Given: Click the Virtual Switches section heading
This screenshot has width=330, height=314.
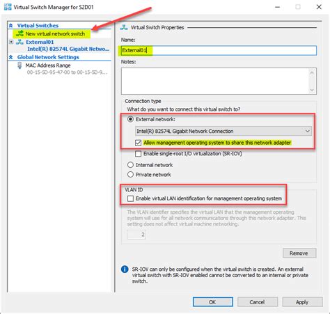Looking at the screenshot, I should point(38,26).
